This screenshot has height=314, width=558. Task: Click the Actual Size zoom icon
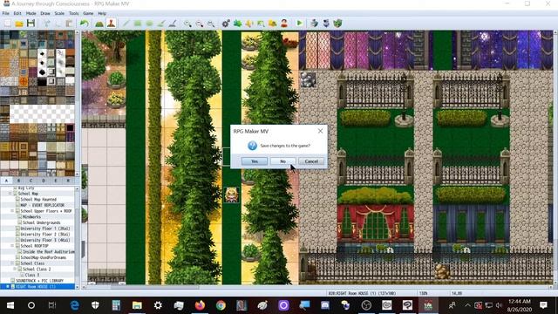211,24
